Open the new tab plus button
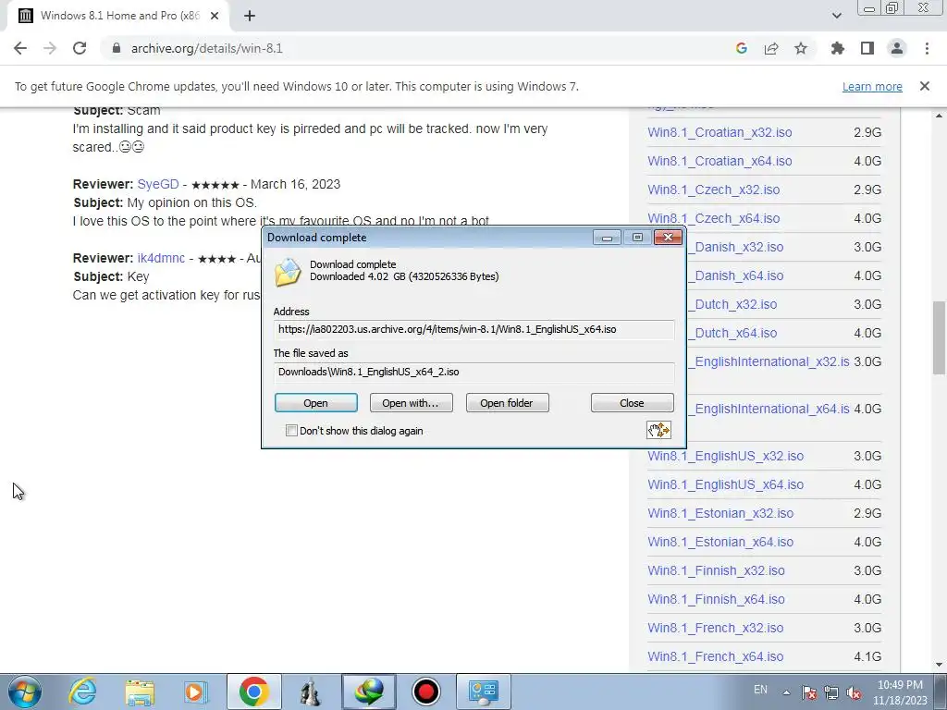 [250, 16]
